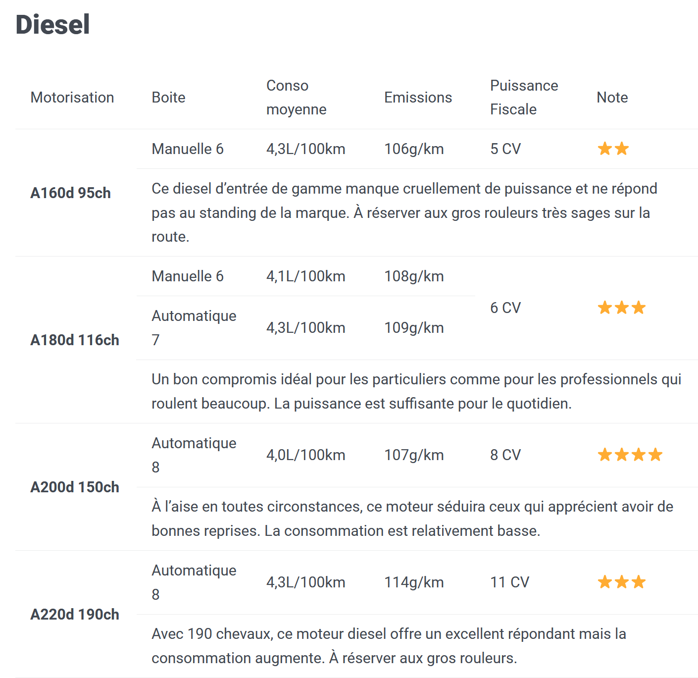
Task: Click the Note column header
Action: coord(612,98)
